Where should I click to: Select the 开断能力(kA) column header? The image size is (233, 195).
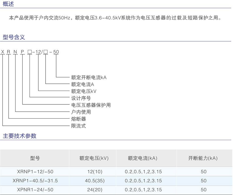(203, 158)
